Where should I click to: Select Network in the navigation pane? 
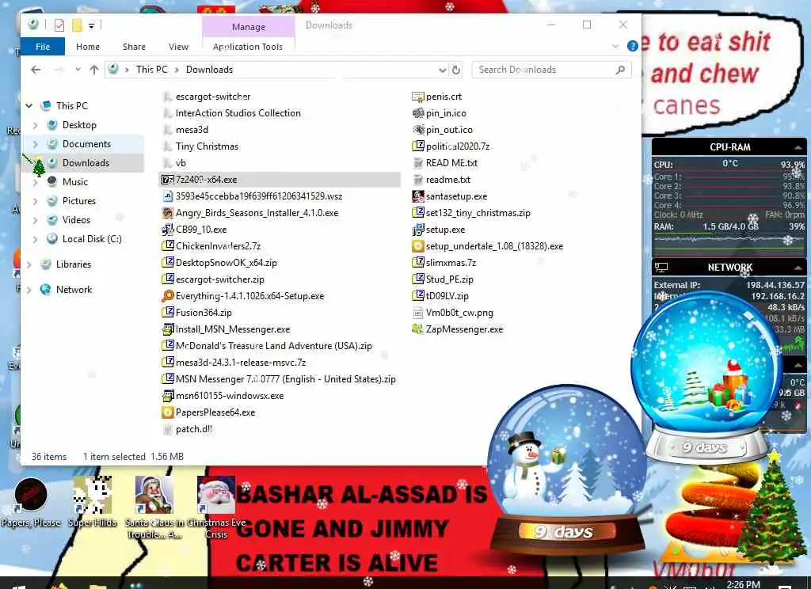[x=74, y=290]
